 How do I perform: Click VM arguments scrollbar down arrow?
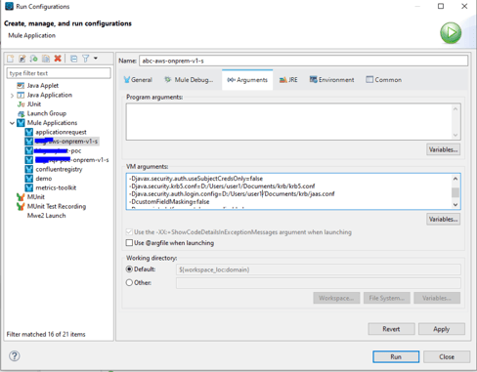(x=455, y=205)
